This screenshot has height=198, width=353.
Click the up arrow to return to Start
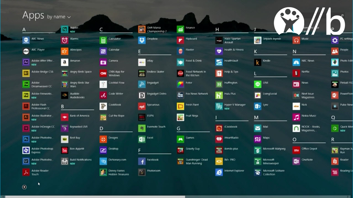[x=24, y=187]
